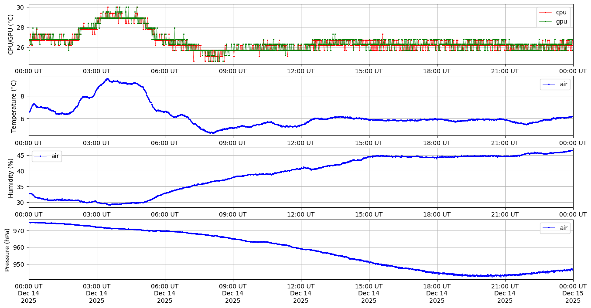Viewport: 591px width, 308px height.
Task: Click the 06:00 UT tick under Temperature chart
Action: click(x=165, y=143)
